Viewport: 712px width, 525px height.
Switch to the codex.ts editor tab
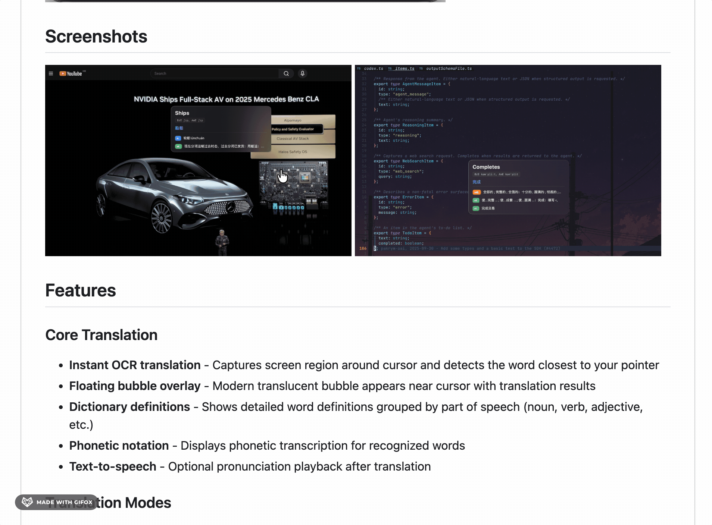click(x=373, y=69)
